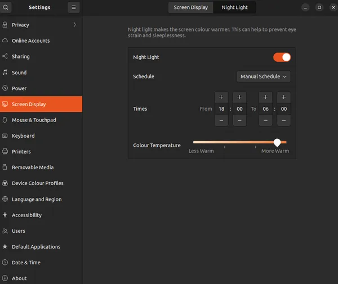Increase the From minutes value
The width and height of the screenshot is (338, 284).
coord(239,97)
